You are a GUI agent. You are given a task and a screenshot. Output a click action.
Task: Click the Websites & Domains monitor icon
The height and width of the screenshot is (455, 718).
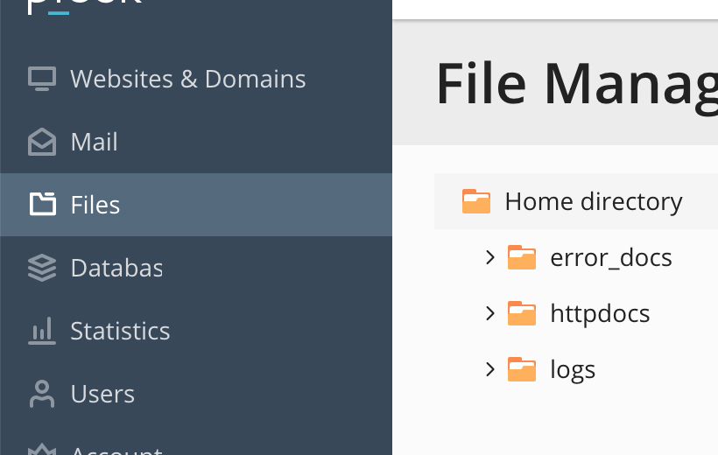point(42,79)
